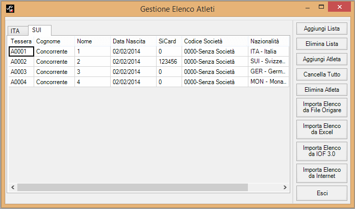Click the application icon in title bar
The image size is (355, 209).
[10, 9]
